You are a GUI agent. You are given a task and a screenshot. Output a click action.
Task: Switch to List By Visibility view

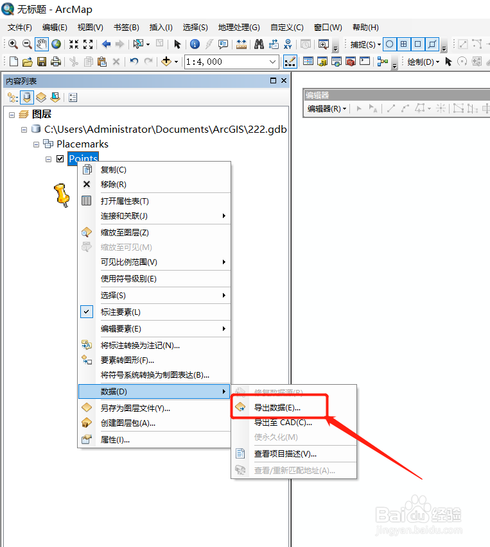click(x=41, y=97)
